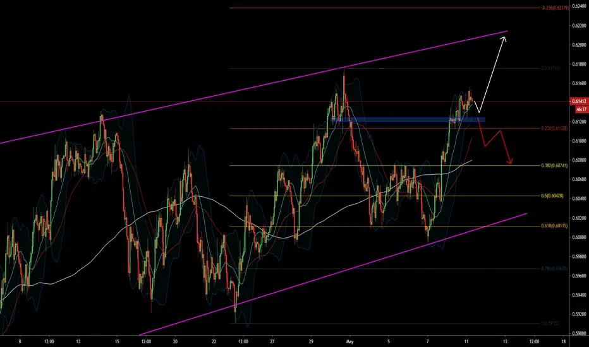
Task: Click the 0.60000 price axis label
Action: pos(579,237)
